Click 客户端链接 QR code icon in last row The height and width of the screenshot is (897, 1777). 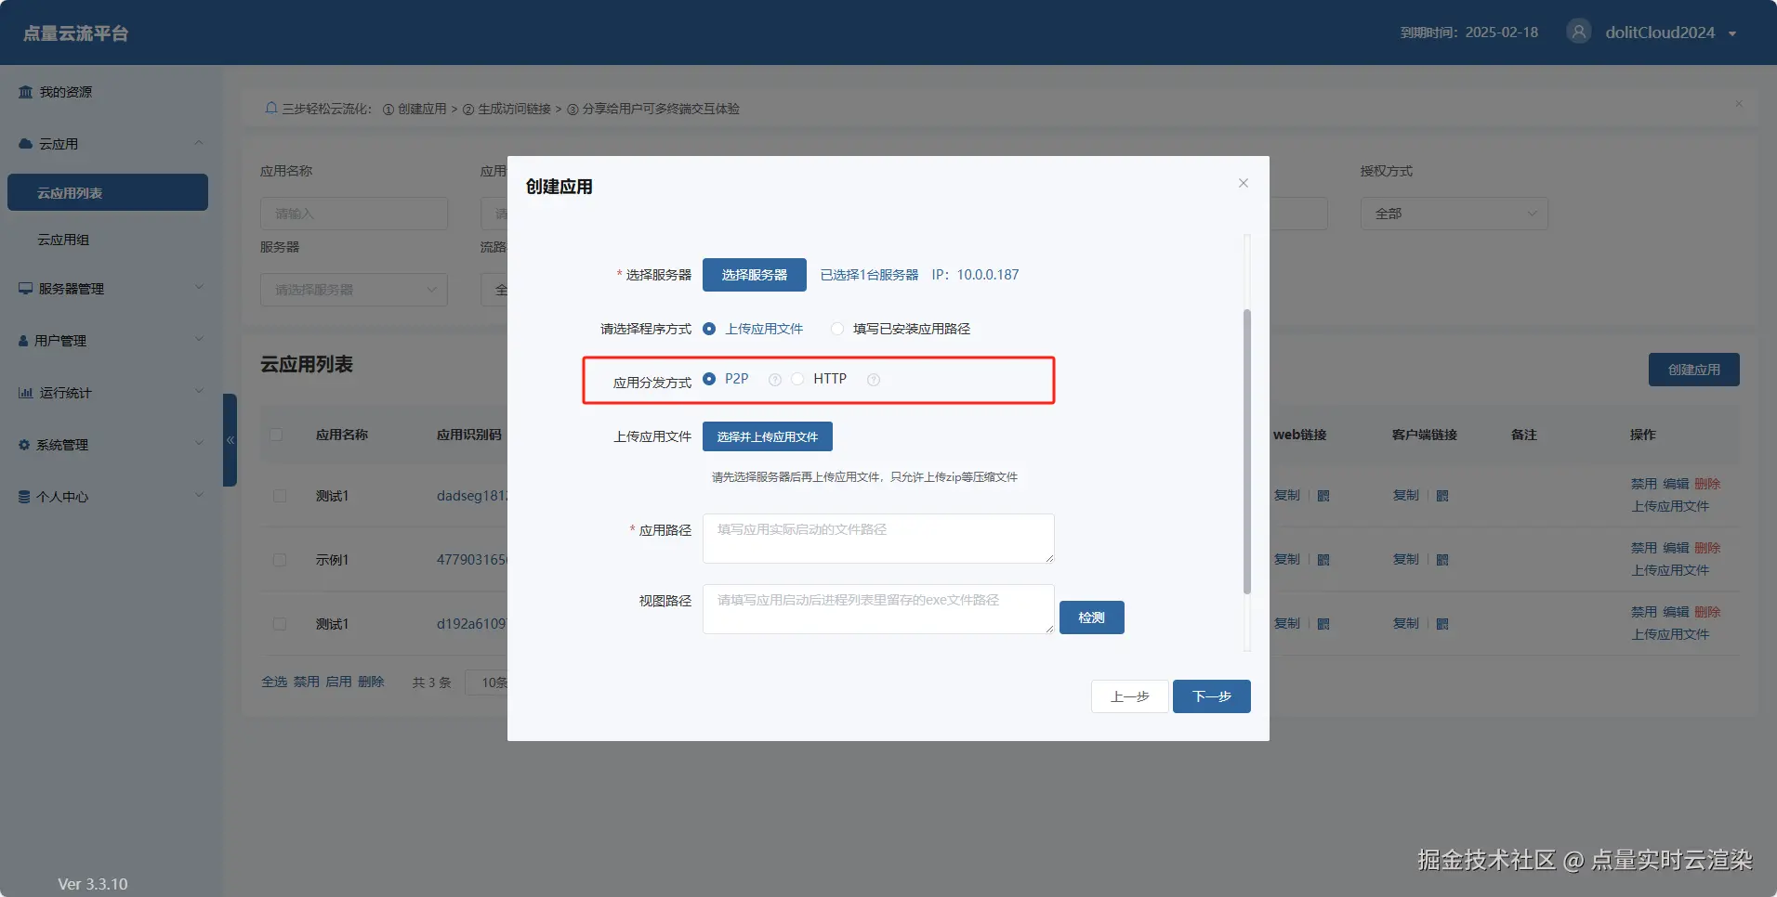point(1442,624)
